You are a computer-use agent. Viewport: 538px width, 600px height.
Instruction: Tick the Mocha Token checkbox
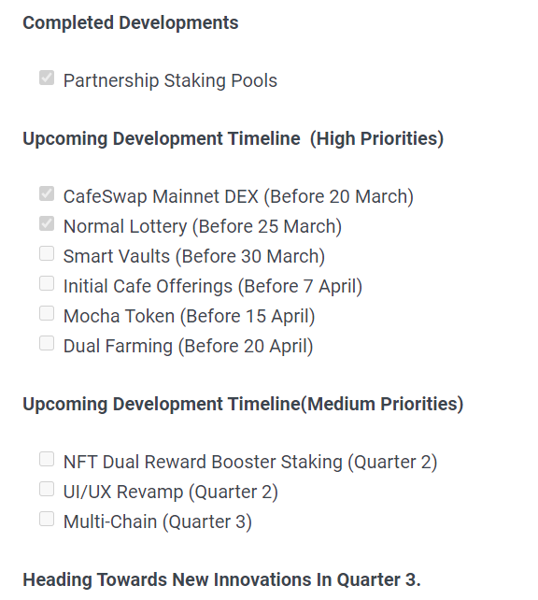click(47, 313)
